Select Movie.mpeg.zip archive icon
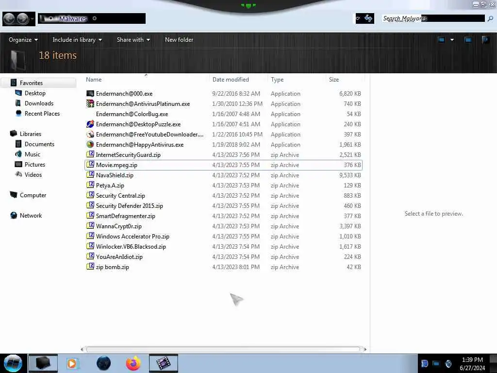 click(90, 165)
